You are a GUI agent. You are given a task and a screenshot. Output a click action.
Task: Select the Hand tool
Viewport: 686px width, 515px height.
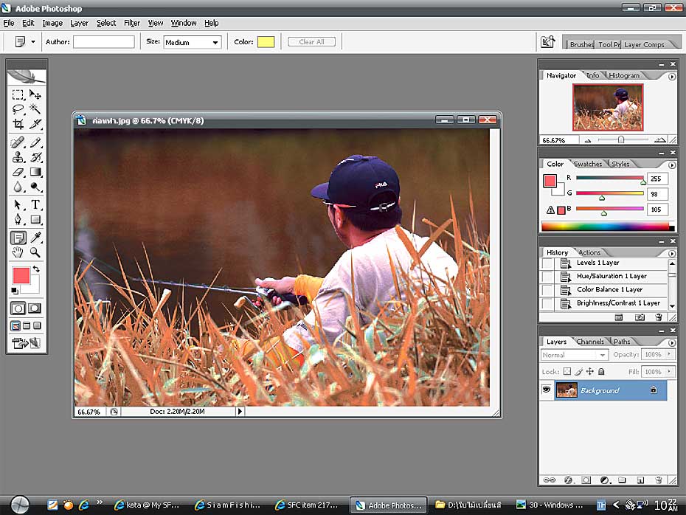18,252
